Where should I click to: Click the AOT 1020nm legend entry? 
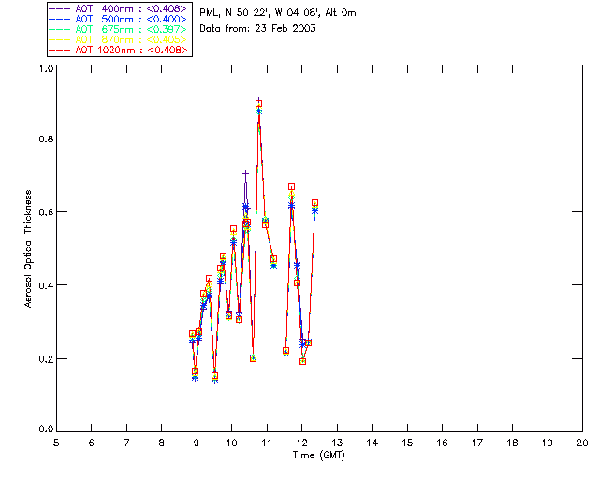pos(119,50)
